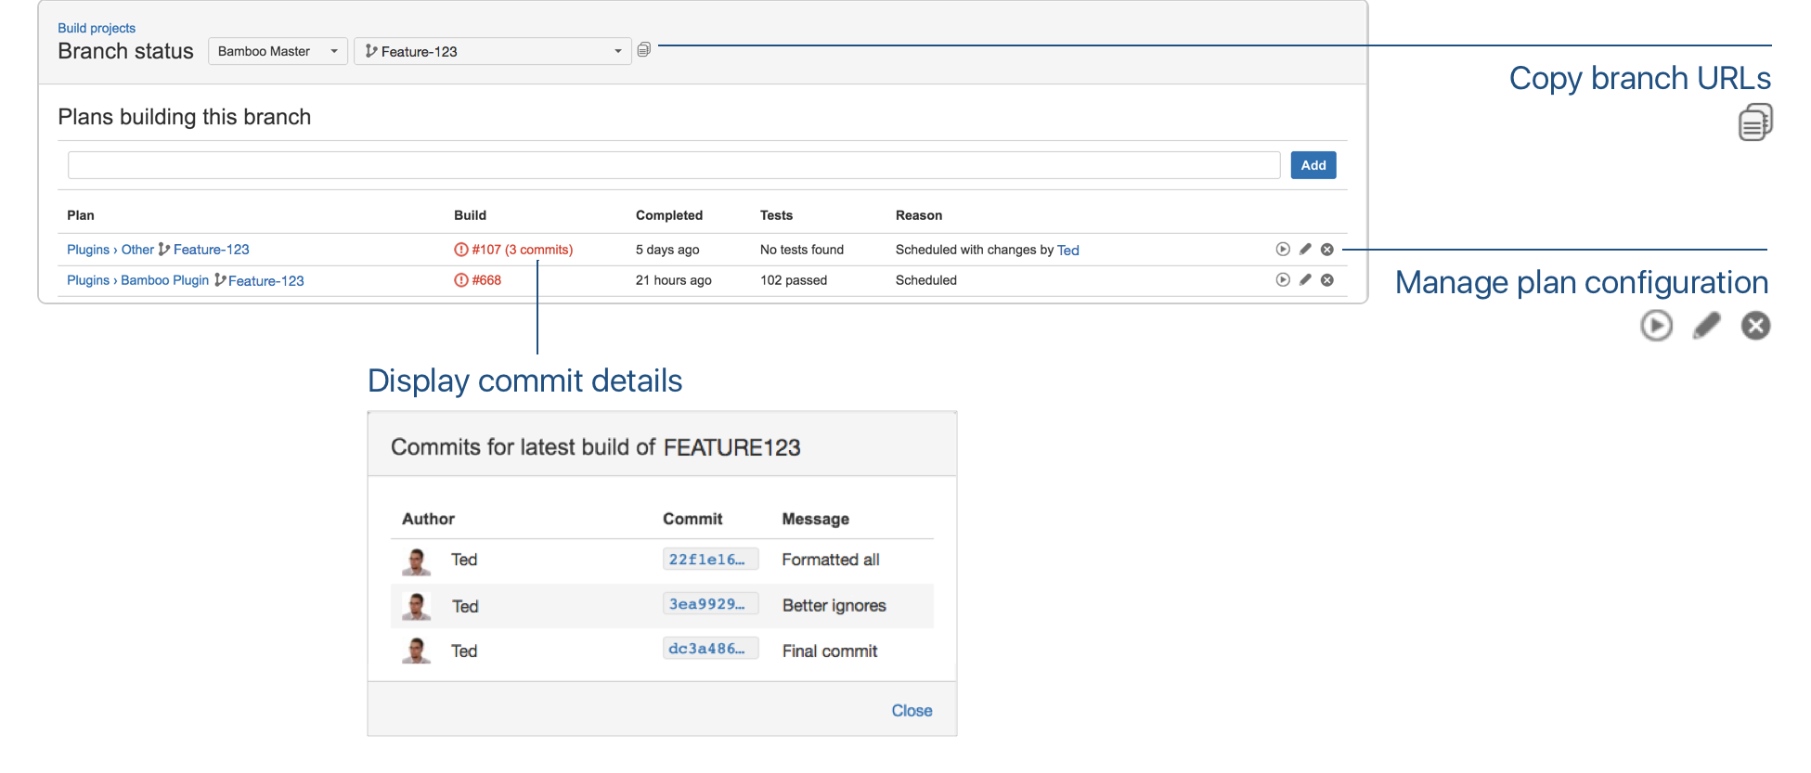Open the Ted link in Reason column
This screenshot has width=1811, height=773.
click(1068, 250)
